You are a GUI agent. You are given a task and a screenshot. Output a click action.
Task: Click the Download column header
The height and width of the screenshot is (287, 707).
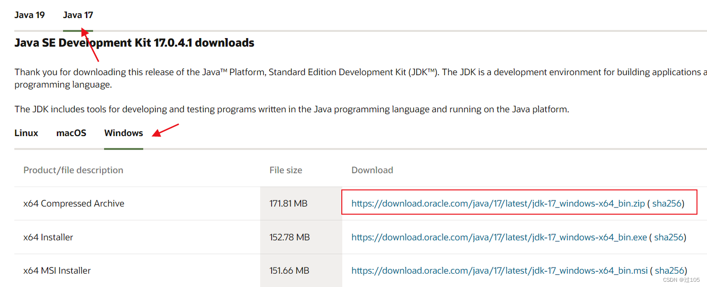tap(372, 170)
